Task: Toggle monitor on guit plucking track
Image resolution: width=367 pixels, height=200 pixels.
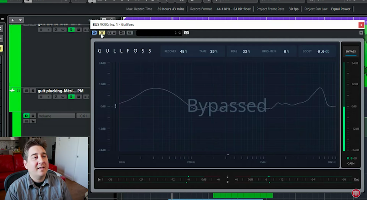Action: 49,97
